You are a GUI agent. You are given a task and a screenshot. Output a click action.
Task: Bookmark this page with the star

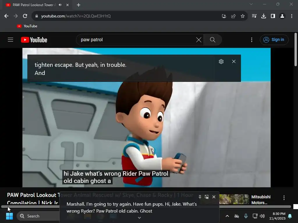[243, 16]
